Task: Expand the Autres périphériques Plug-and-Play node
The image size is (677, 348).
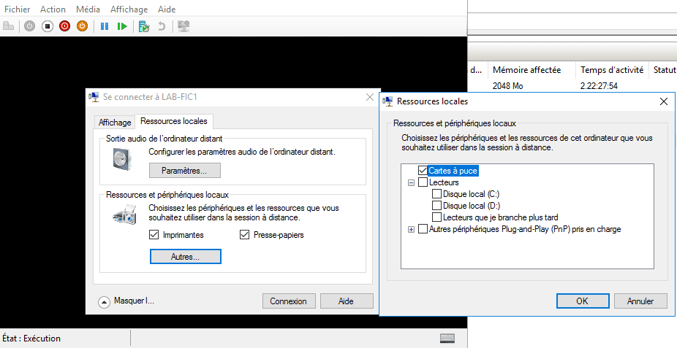Action: click(411, 229)
